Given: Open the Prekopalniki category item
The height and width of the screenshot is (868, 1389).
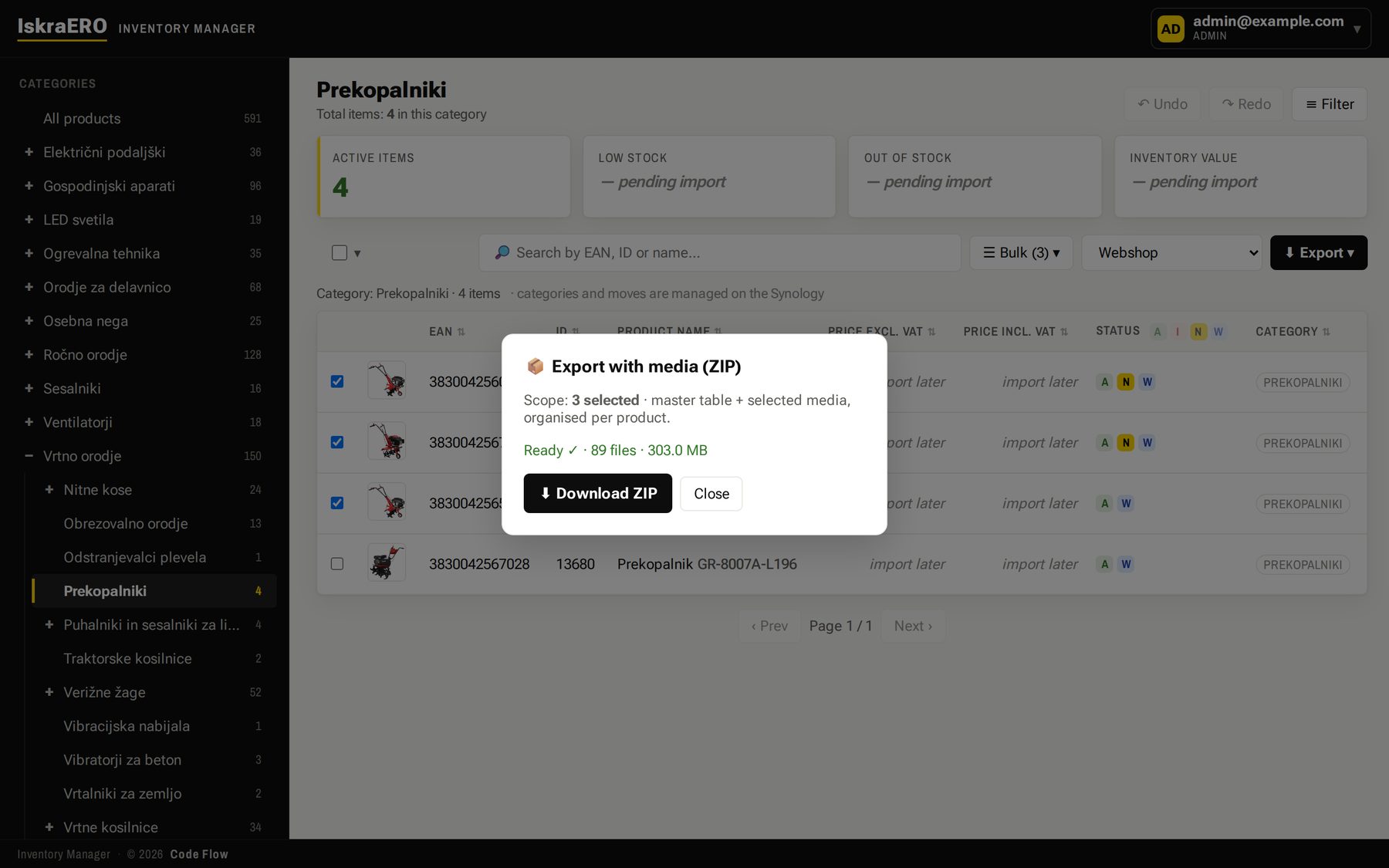Looking at the screenshot, I should point(154,591).
